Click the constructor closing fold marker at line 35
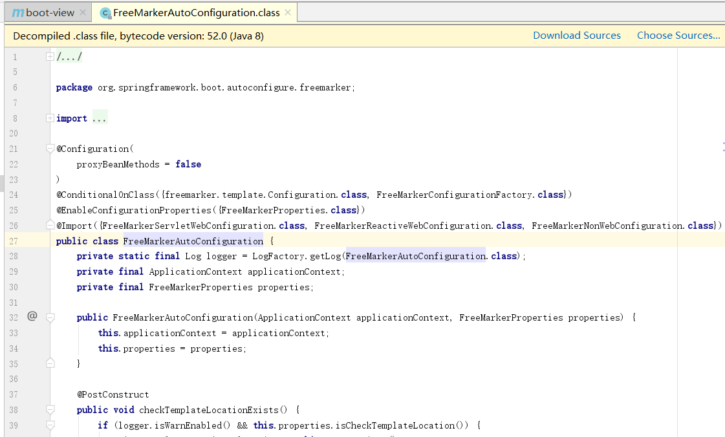This screenshot has width=725, height=437. 50,363
